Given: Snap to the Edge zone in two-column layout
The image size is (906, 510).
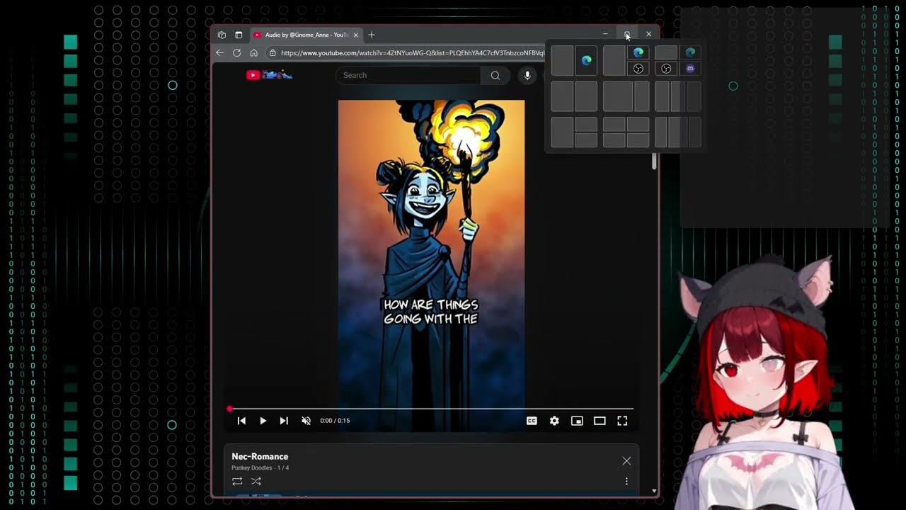Looking at the screenshot, I should pos(586,60).
